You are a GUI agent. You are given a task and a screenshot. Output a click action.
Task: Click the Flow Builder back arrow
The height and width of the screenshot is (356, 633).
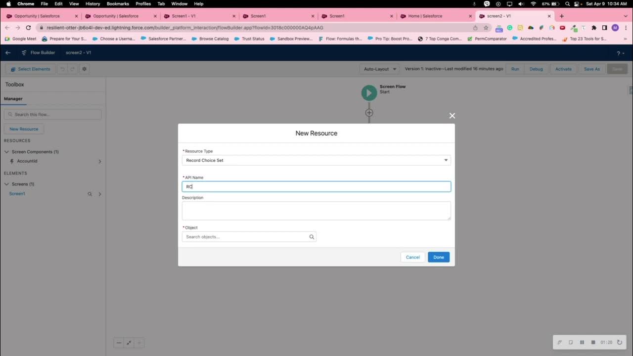(x=8, y=52)
